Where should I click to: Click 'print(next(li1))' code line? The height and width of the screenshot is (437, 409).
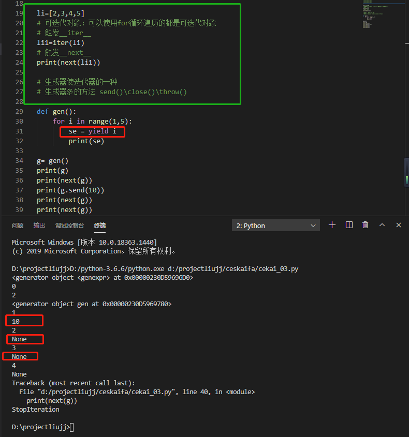68,63
